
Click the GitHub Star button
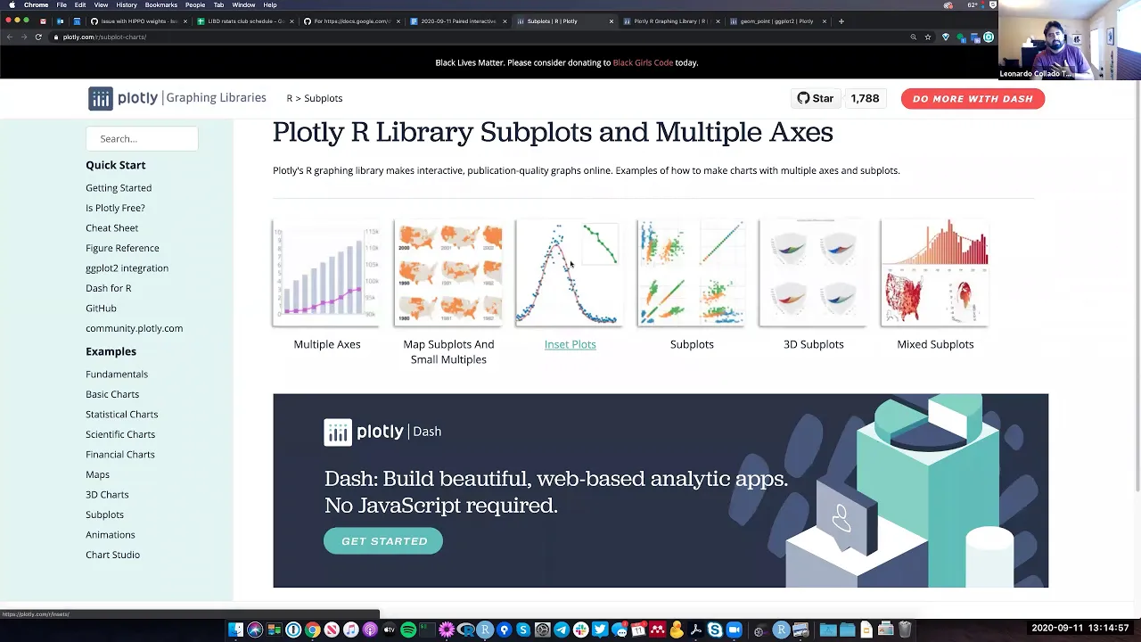pyautogui.click(x=816, y=98)
